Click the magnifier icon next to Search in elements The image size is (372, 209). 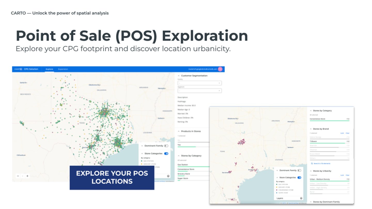tap(312, 164)
